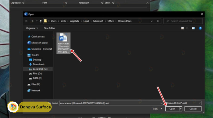This screenshot has height=118, width=213.
Task: Open the dialog Help icon
Action: coord(200,28)
